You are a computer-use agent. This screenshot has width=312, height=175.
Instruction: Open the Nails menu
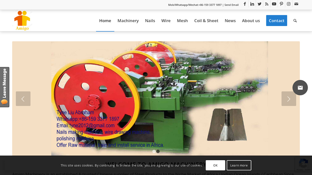pyautogui.click(x=150, y=21)
